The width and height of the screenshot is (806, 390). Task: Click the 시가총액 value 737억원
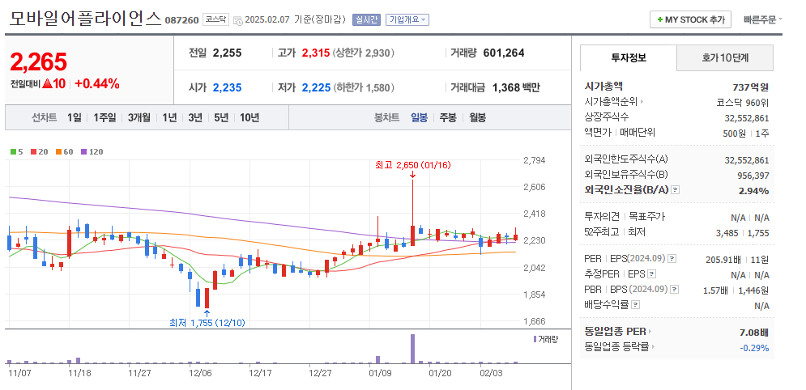750,87
